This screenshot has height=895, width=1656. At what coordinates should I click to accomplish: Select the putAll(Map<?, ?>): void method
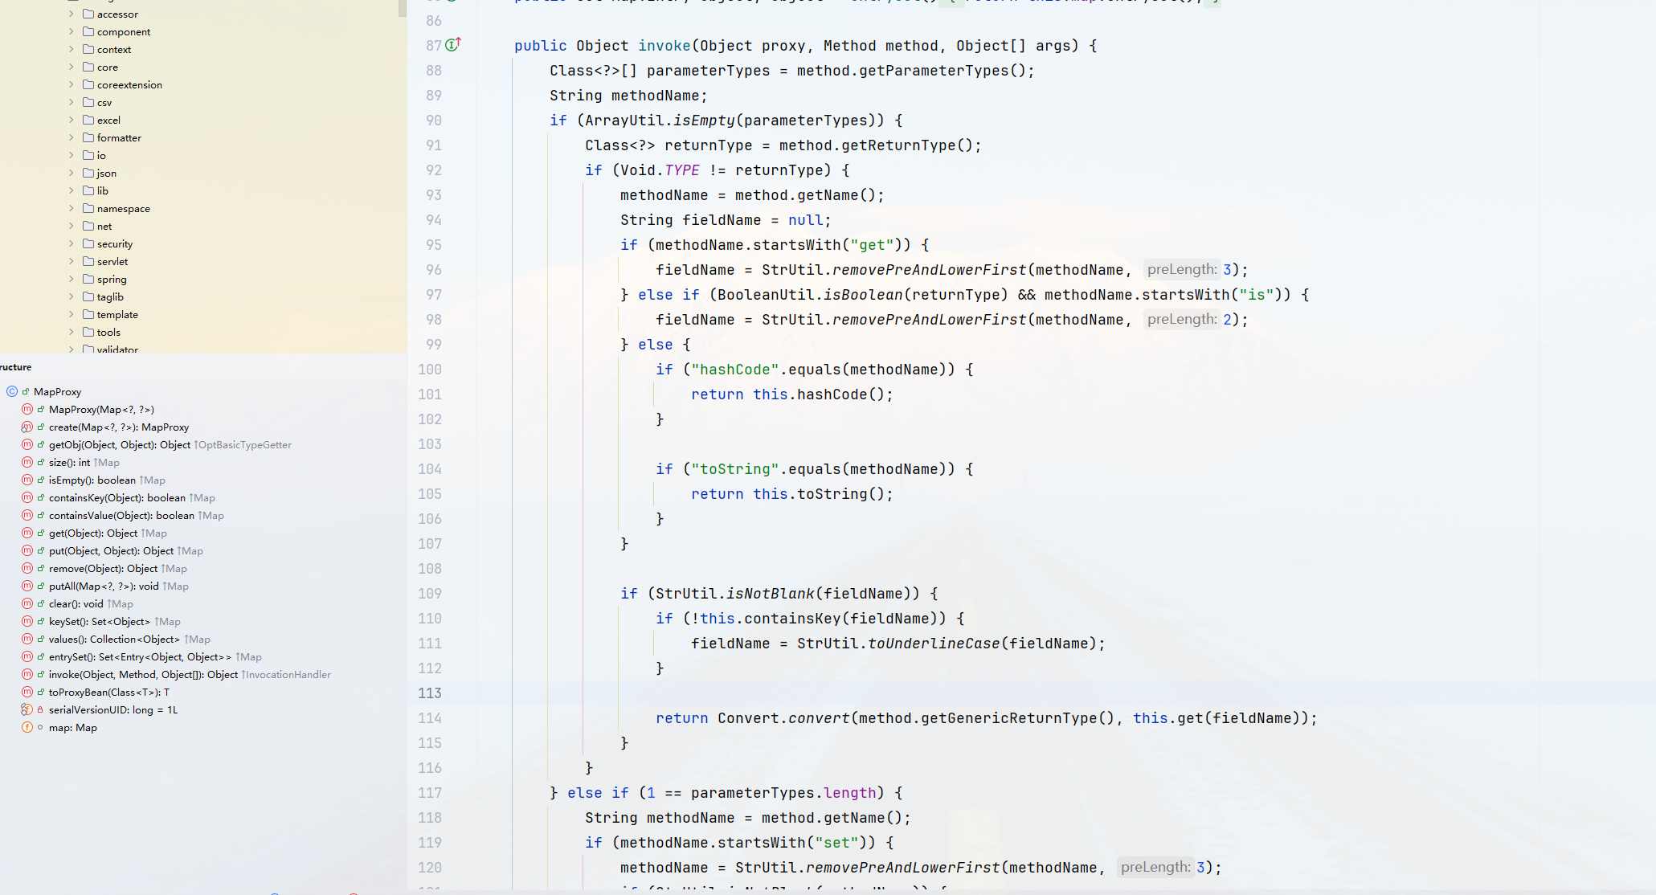point(104,586)
